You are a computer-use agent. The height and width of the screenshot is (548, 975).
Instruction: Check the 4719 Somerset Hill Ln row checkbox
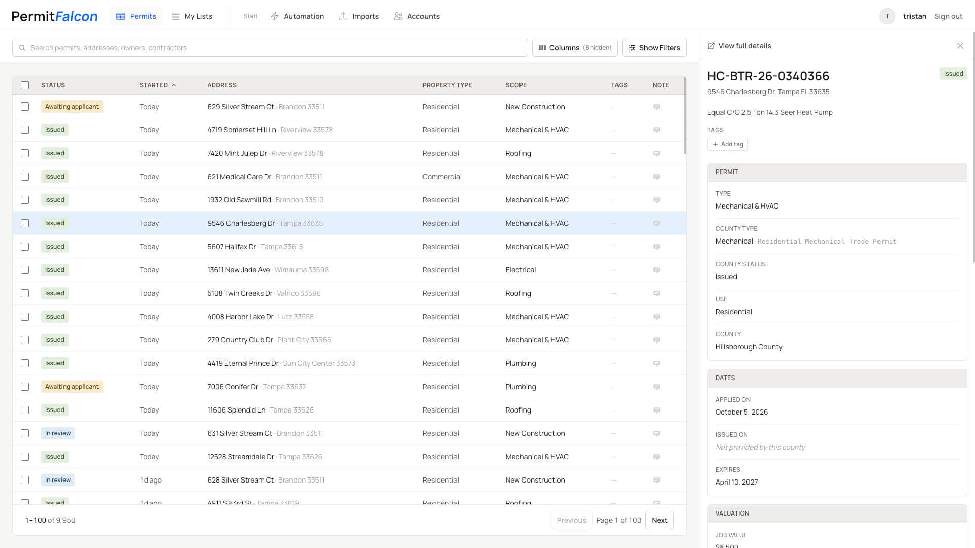pyautogui.click(x=25, y=130)
